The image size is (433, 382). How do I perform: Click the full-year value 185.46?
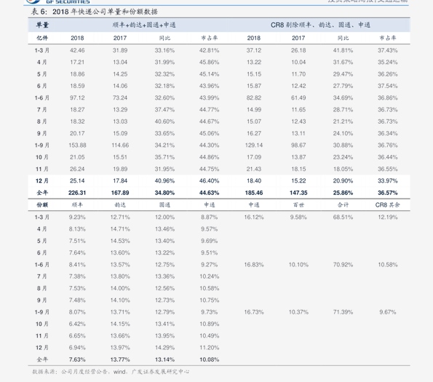pos(254,193)
